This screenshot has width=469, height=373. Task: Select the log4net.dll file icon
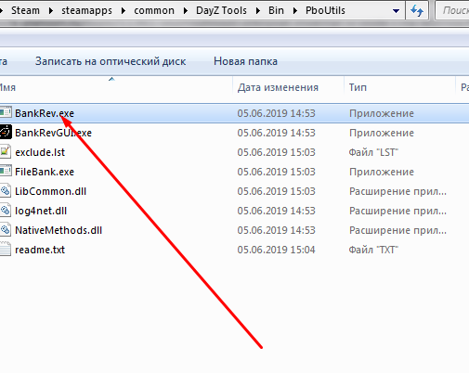click(6, 211)
